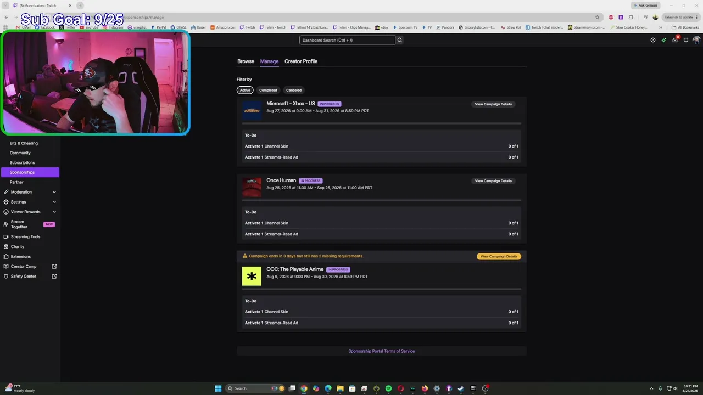Screen dimensions: 703x395
Task: Open taskbar clock and date
Action: click(689, 388)
